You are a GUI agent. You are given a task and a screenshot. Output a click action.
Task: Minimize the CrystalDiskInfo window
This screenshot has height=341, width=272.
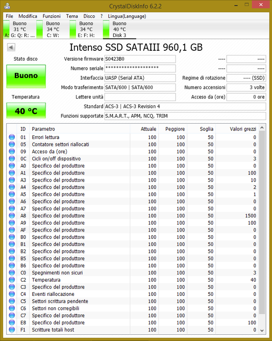236,5
